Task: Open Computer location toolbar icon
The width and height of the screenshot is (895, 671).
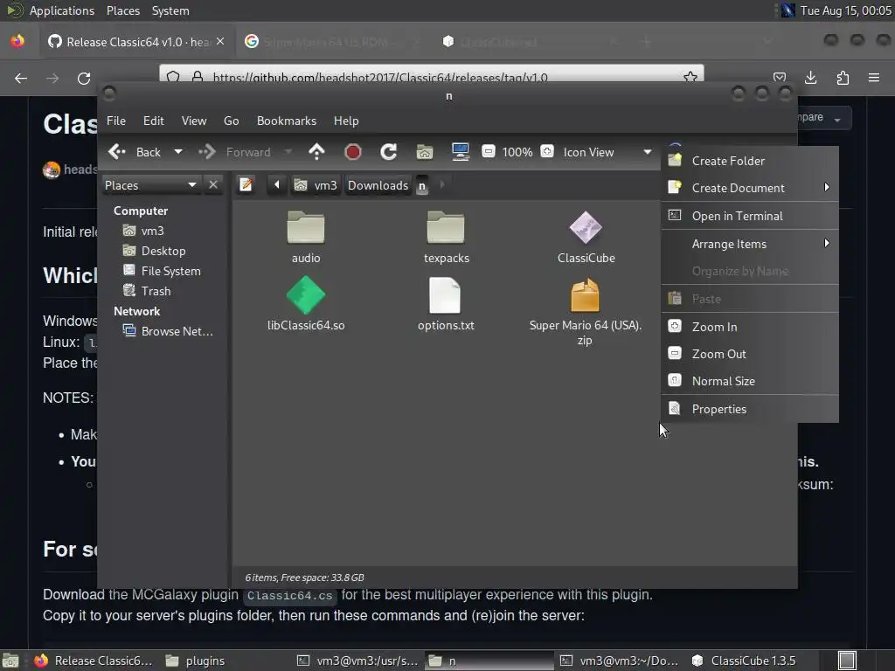Action: pyautogui.click(x=460, y=152)
